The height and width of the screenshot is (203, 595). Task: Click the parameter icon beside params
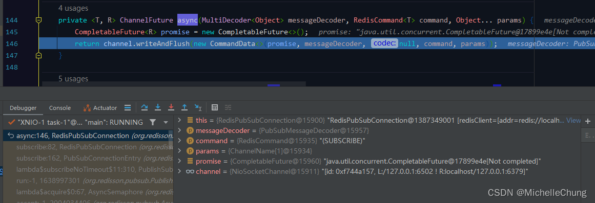(190, 151)
